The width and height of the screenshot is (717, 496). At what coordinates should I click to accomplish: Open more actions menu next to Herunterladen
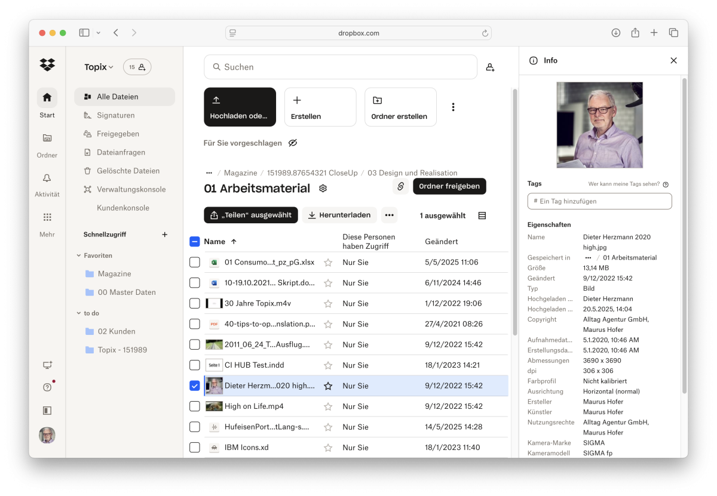pyautogui.click(x=390, y=215)
